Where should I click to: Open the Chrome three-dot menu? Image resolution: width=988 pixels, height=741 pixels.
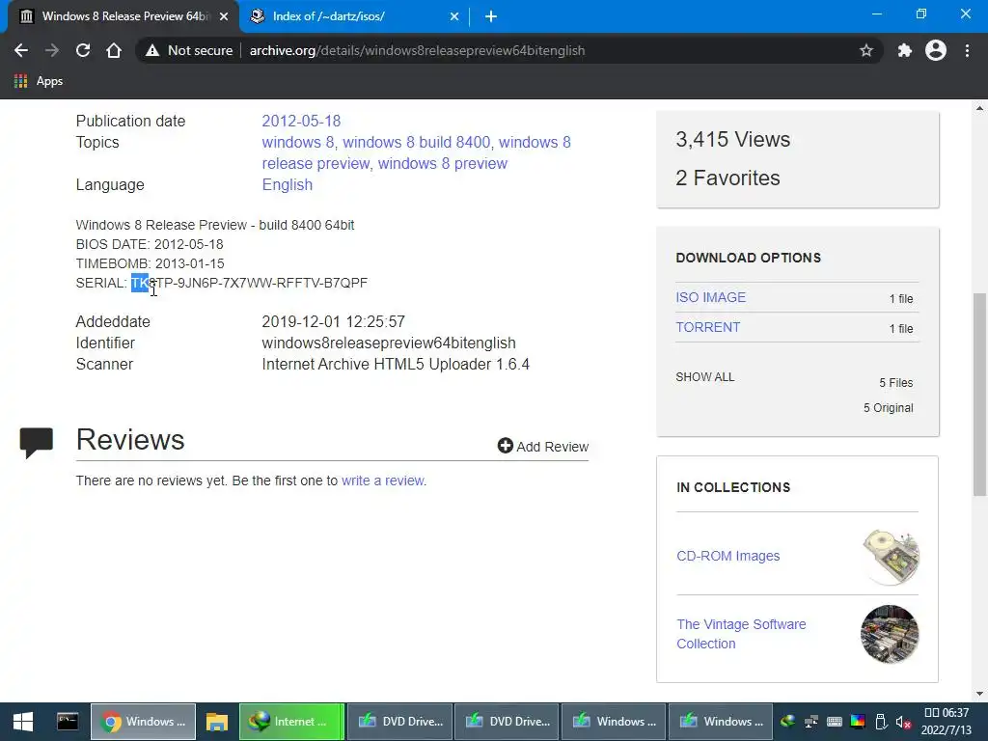967,50
